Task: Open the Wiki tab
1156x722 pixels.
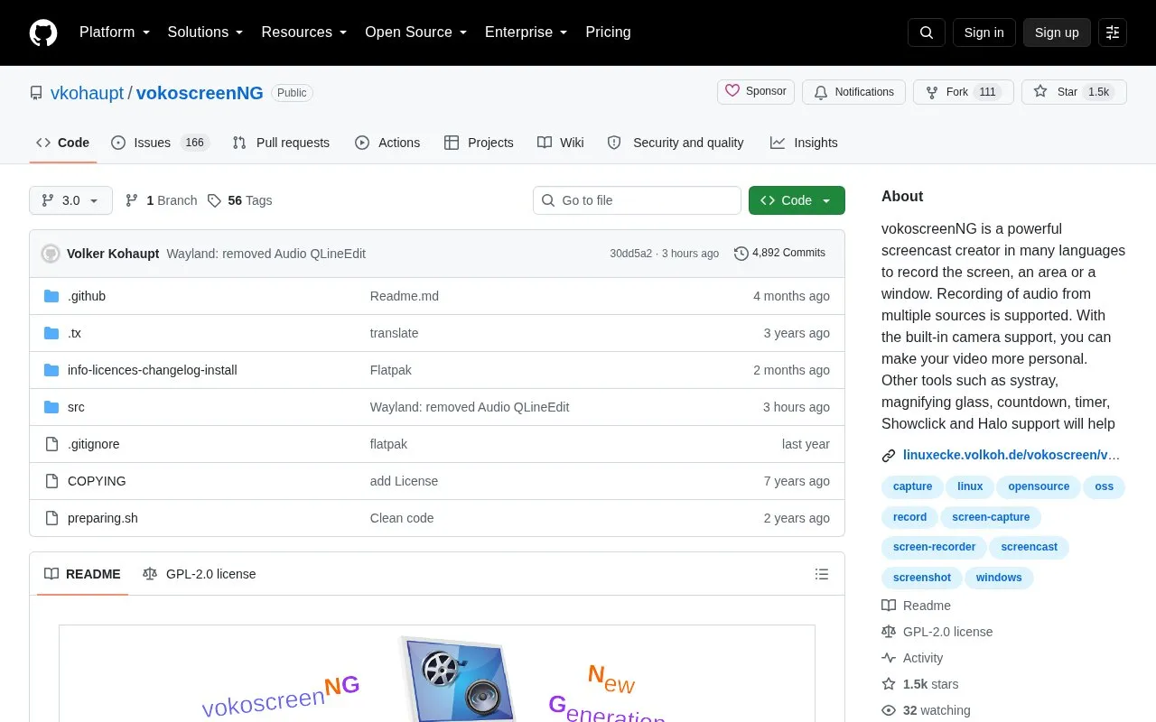Action: [561, 143]
